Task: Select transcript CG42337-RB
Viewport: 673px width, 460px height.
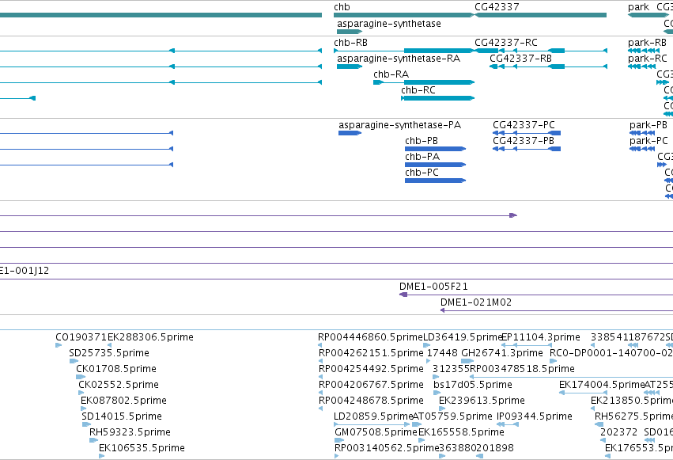Action: 548,67
